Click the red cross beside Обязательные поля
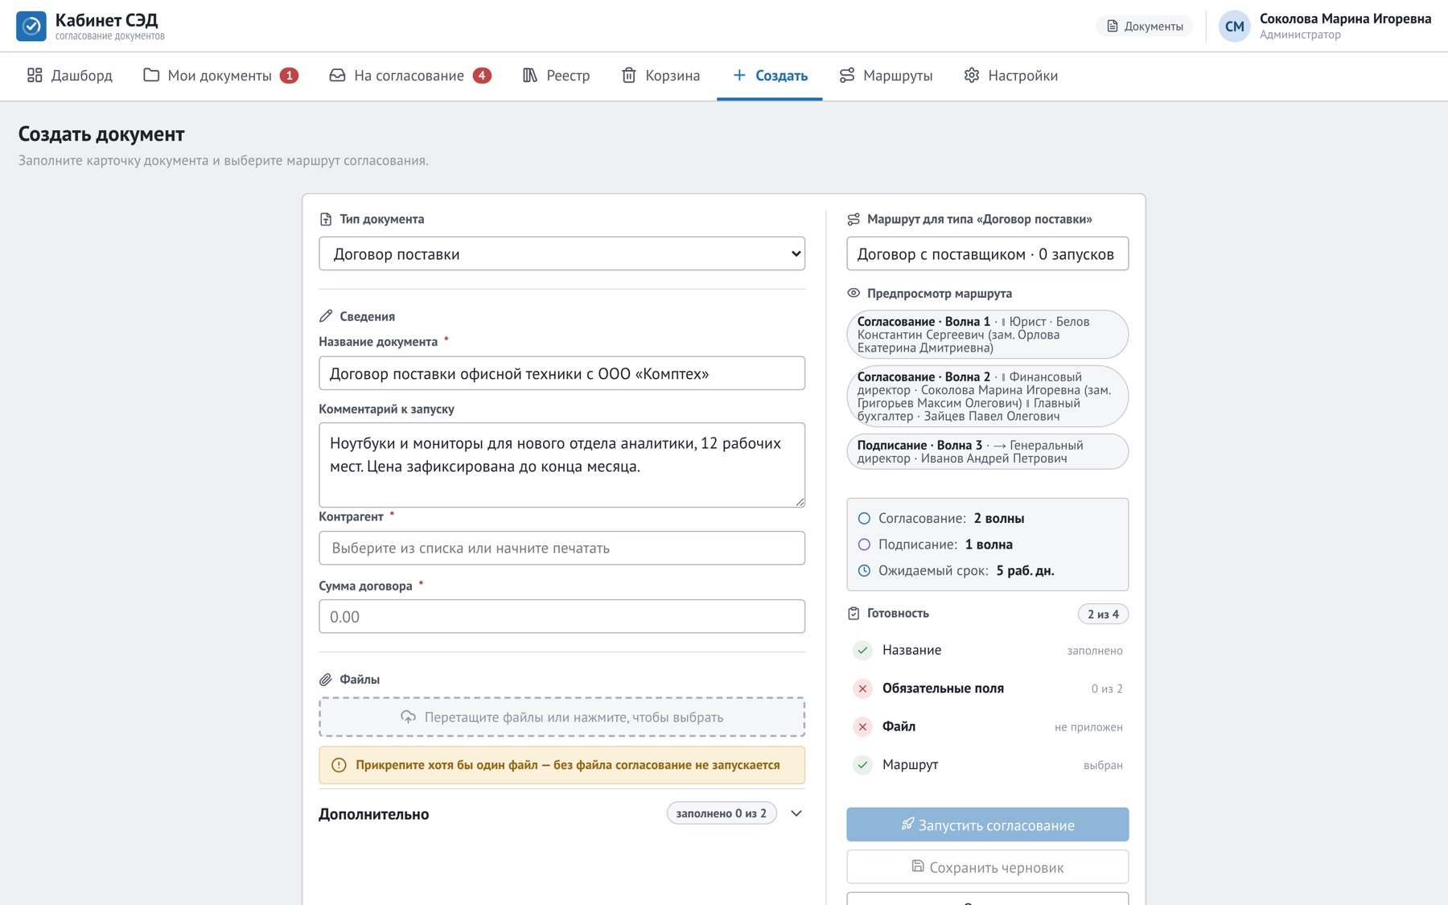This screenshot has height=905, width=1448. click(x=862, y=689)
